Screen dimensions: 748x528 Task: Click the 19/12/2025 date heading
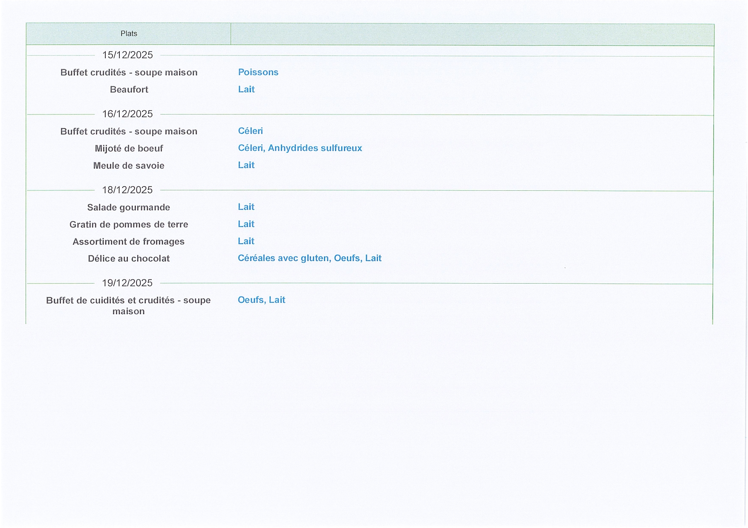coord(127,283)
